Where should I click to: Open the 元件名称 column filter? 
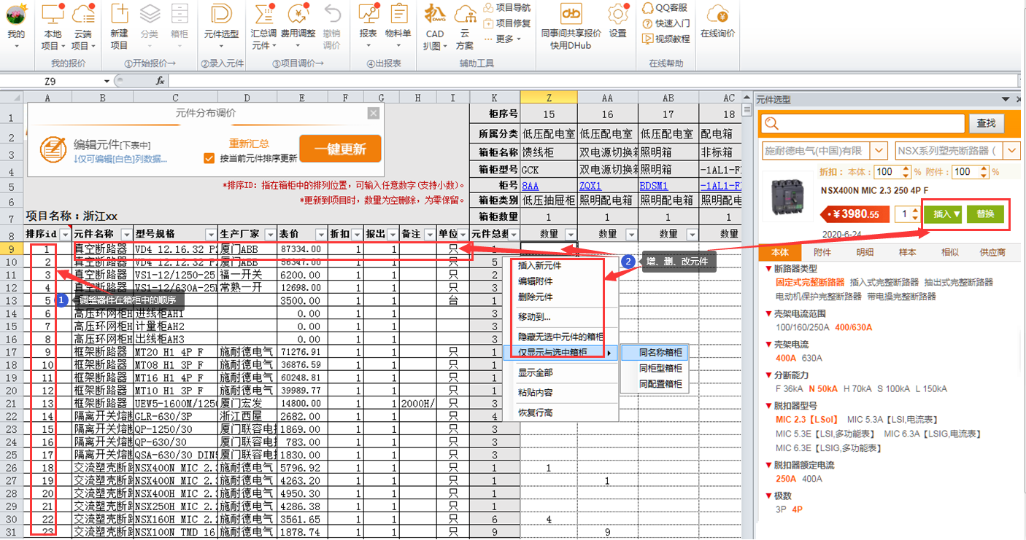(x=126, y=234)
